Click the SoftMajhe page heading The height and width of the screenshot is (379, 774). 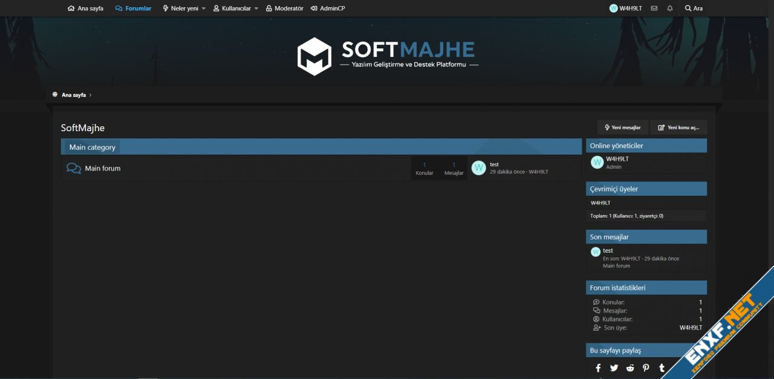[x=83, y=128]
